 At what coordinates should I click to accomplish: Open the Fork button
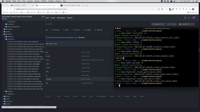(x=172, y=24)
